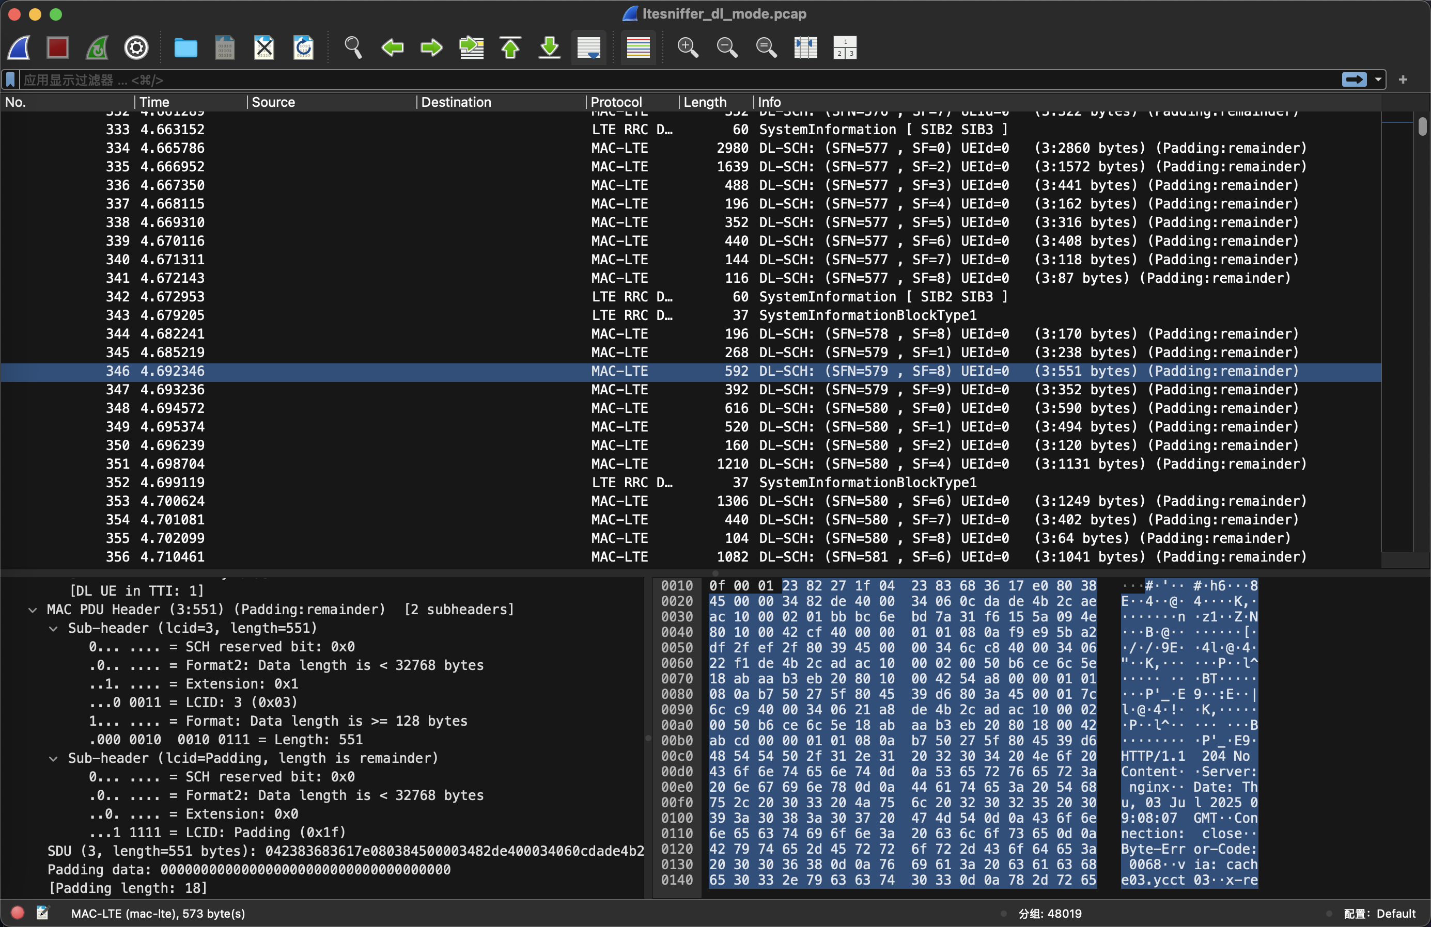Select packet 334 with length 2980
The width and height of the screenshot is (1431, 927).
pyautogui.click(x=690, y=148)
